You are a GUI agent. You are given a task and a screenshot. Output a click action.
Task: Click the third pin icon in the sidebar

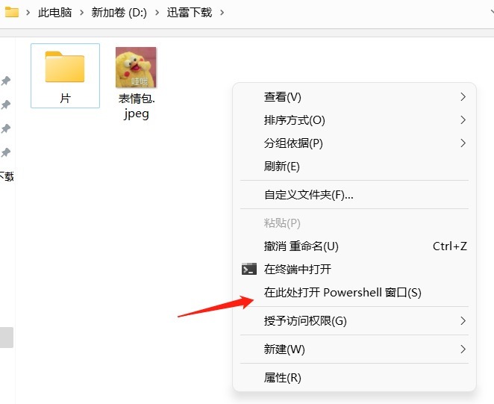point(6,128)
